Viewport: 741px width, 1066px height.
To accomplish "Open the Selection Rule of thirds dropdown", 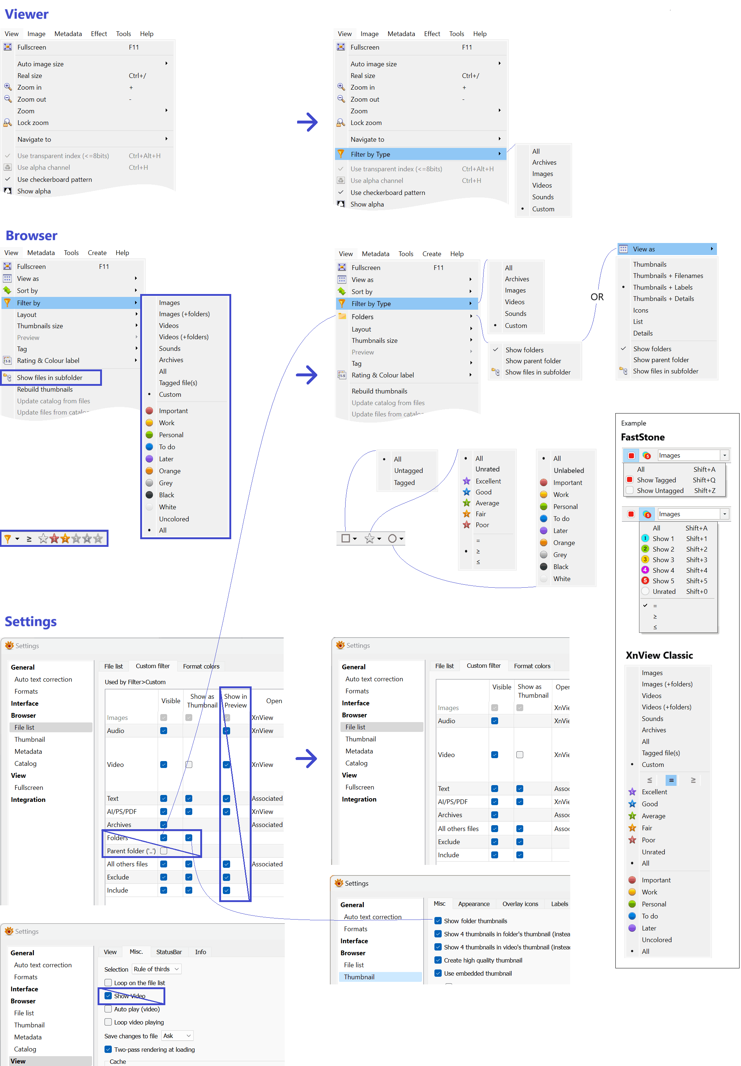I will coord(156,969).
